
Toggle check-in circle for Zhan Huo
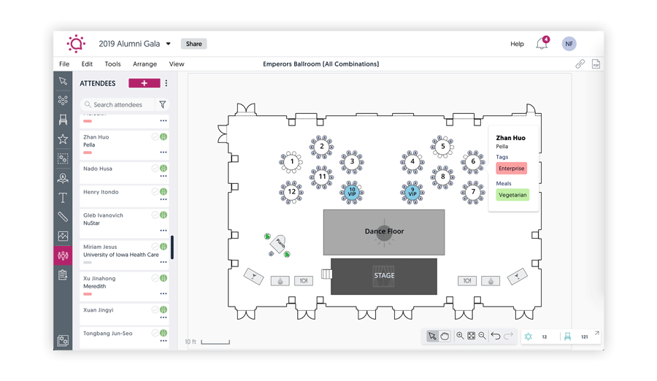click(x=155, y=136)
